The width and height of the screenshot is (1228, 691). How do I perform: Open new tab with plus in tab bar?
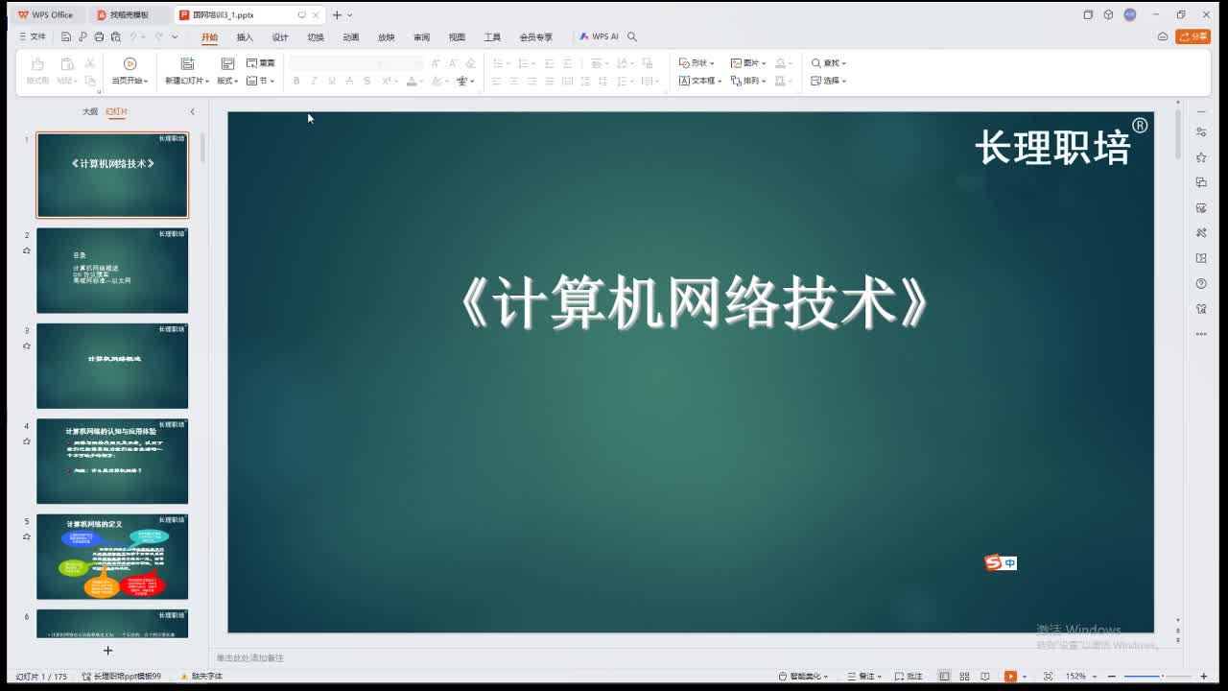pos(337,14)
